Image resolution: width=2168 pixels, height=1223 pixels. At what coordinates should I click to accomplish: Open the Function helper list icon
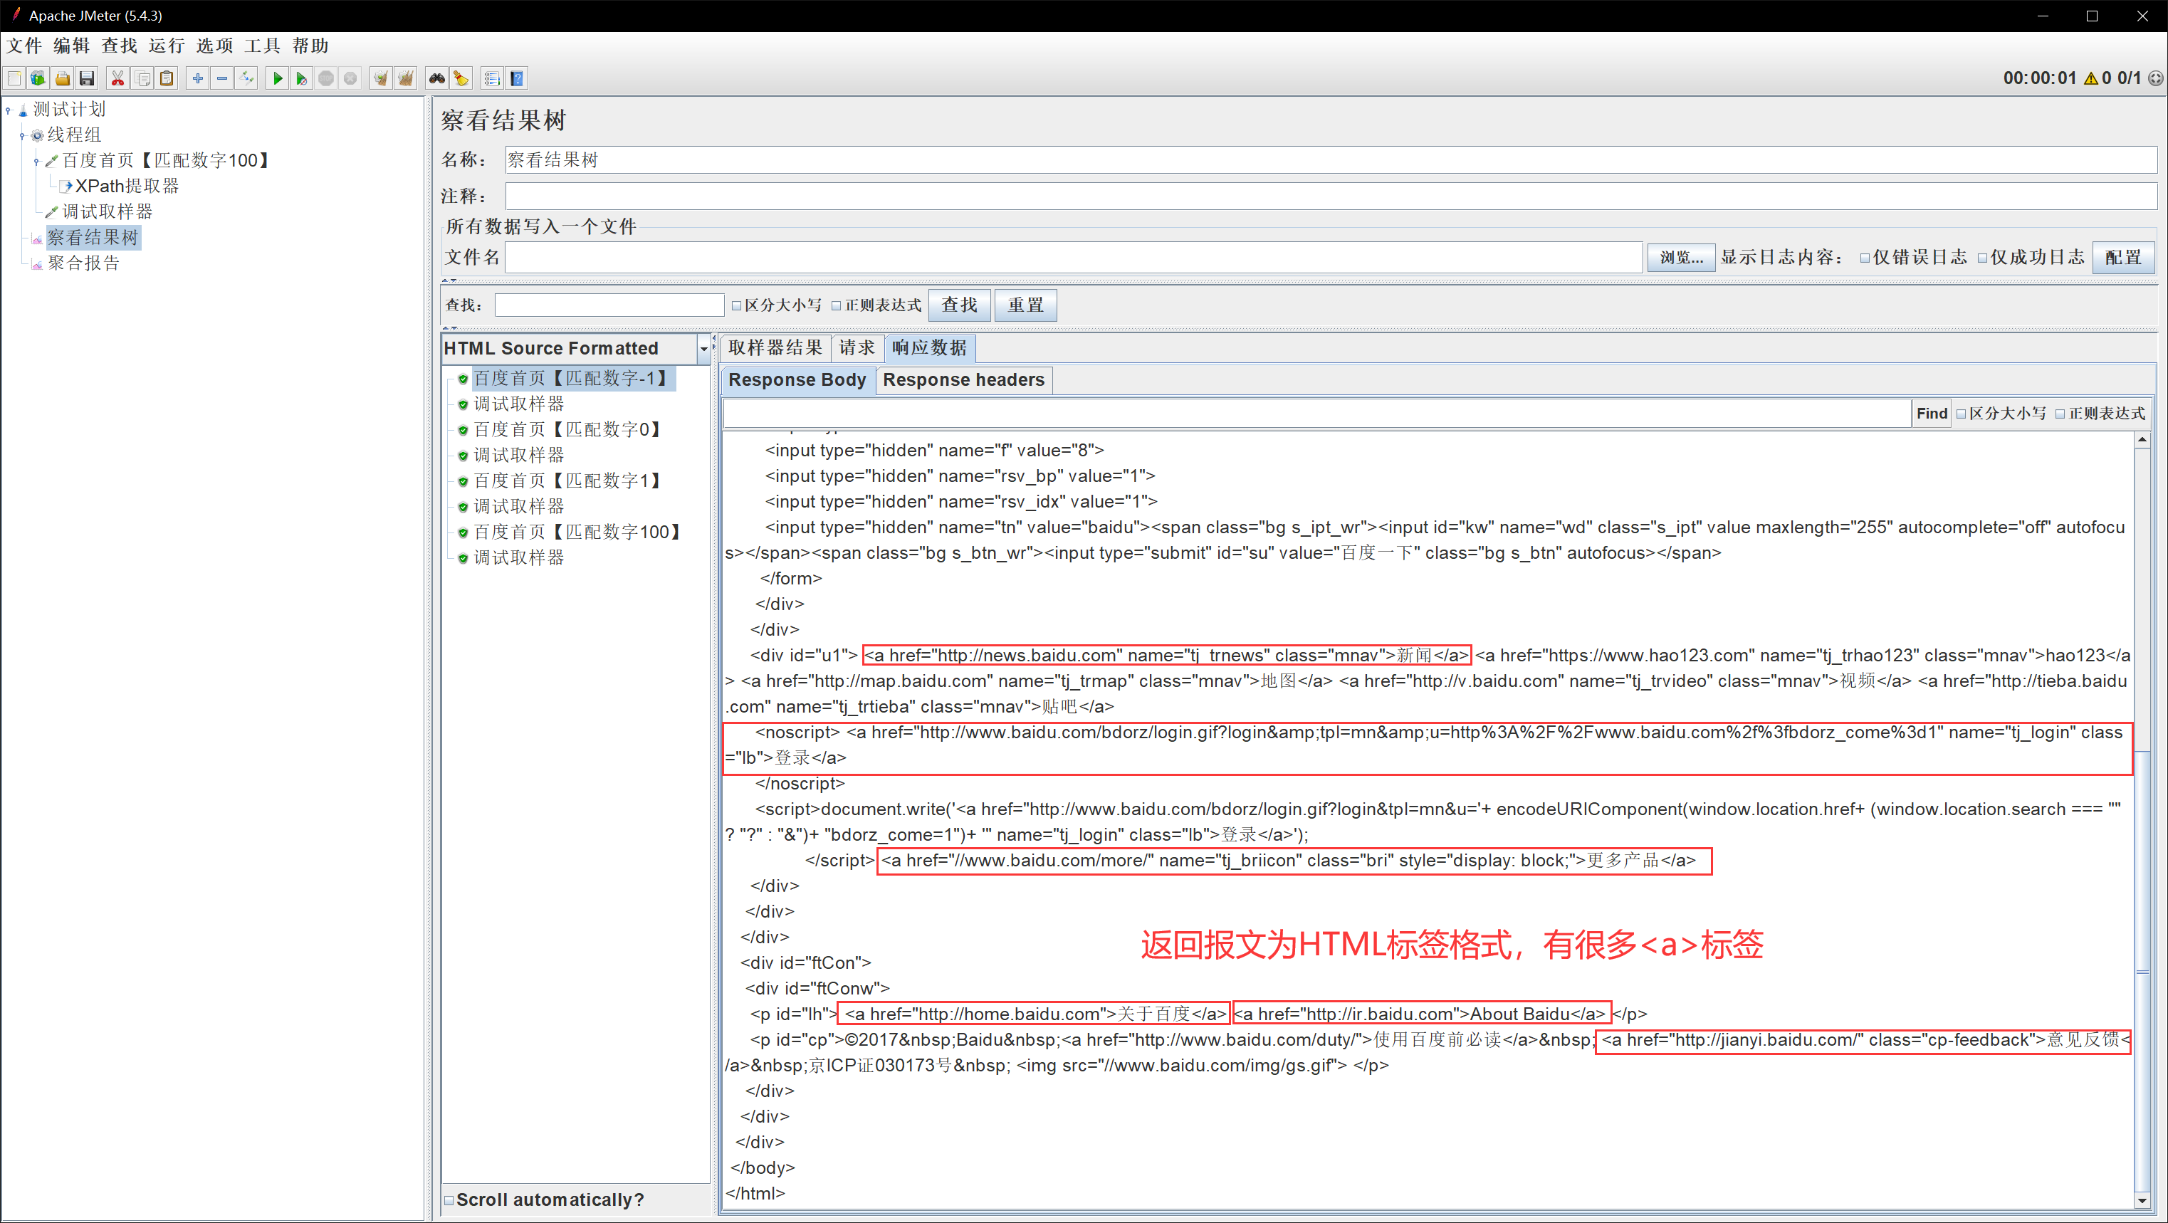pyautogui.click(x=493, y=78)
